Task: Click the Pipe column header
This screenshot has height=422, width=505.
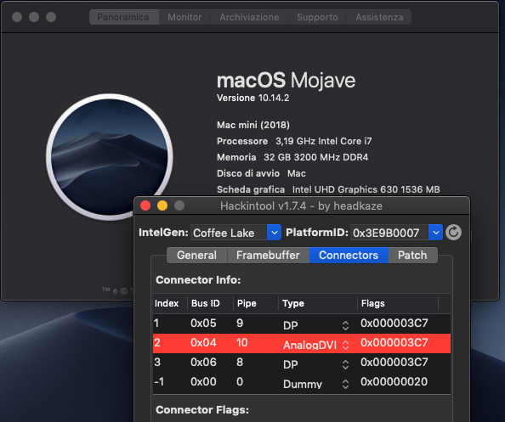Action: click(x=256, y=303)
